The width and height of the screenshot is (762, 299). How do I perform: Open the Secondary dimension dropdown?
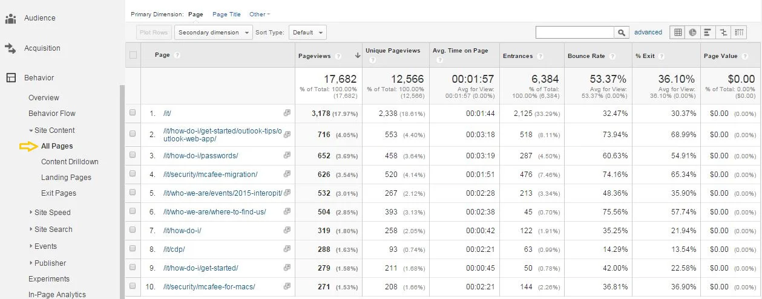coord(213,33)
